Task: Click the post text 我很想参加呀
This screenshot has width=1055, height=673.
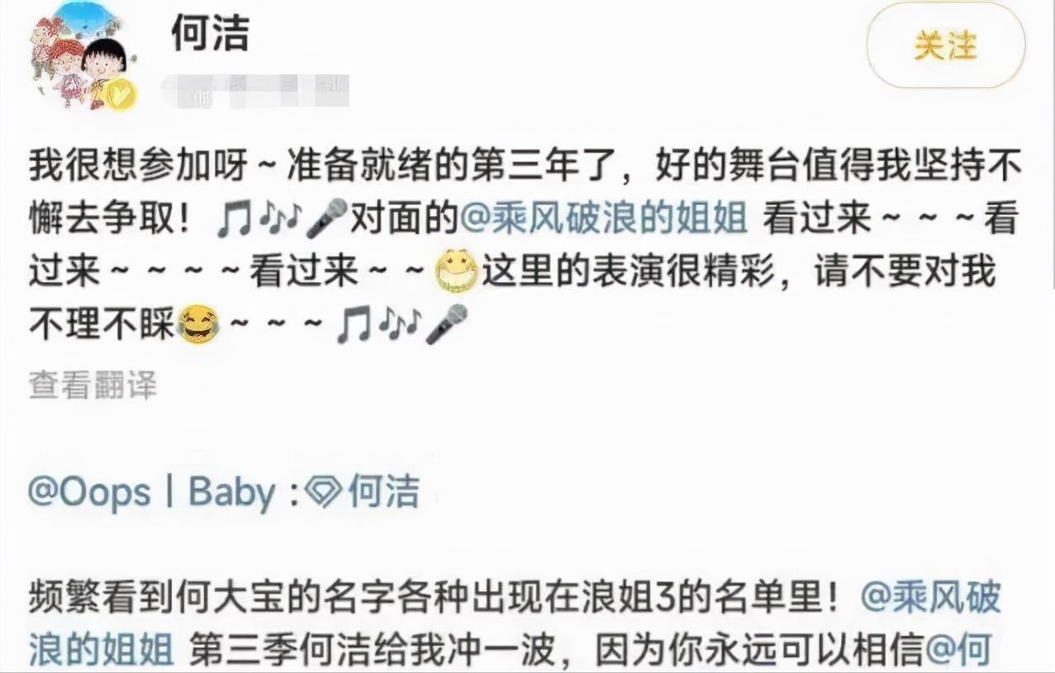Action: tap(138, 167)
